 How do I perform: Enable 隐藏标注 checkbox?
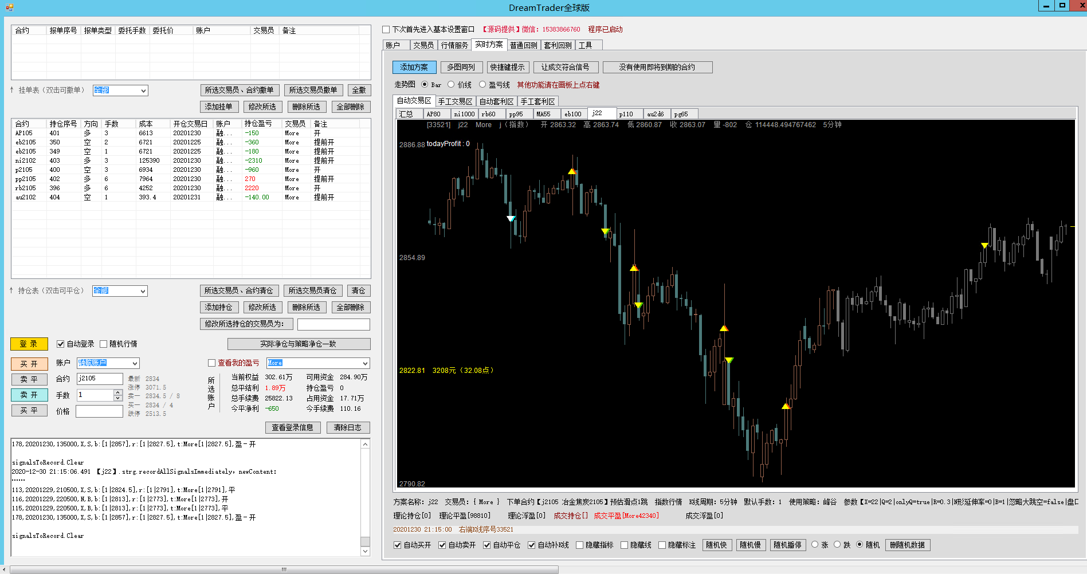coord(662,545)
